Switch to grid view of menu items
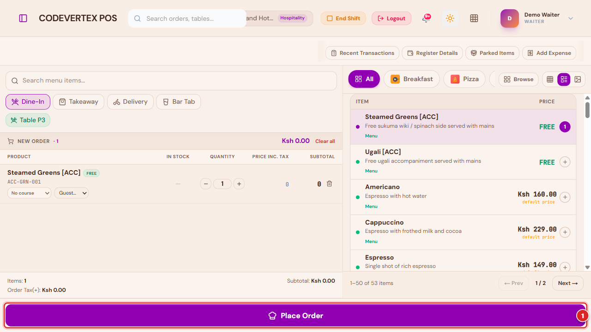 [x=550, y=79]
